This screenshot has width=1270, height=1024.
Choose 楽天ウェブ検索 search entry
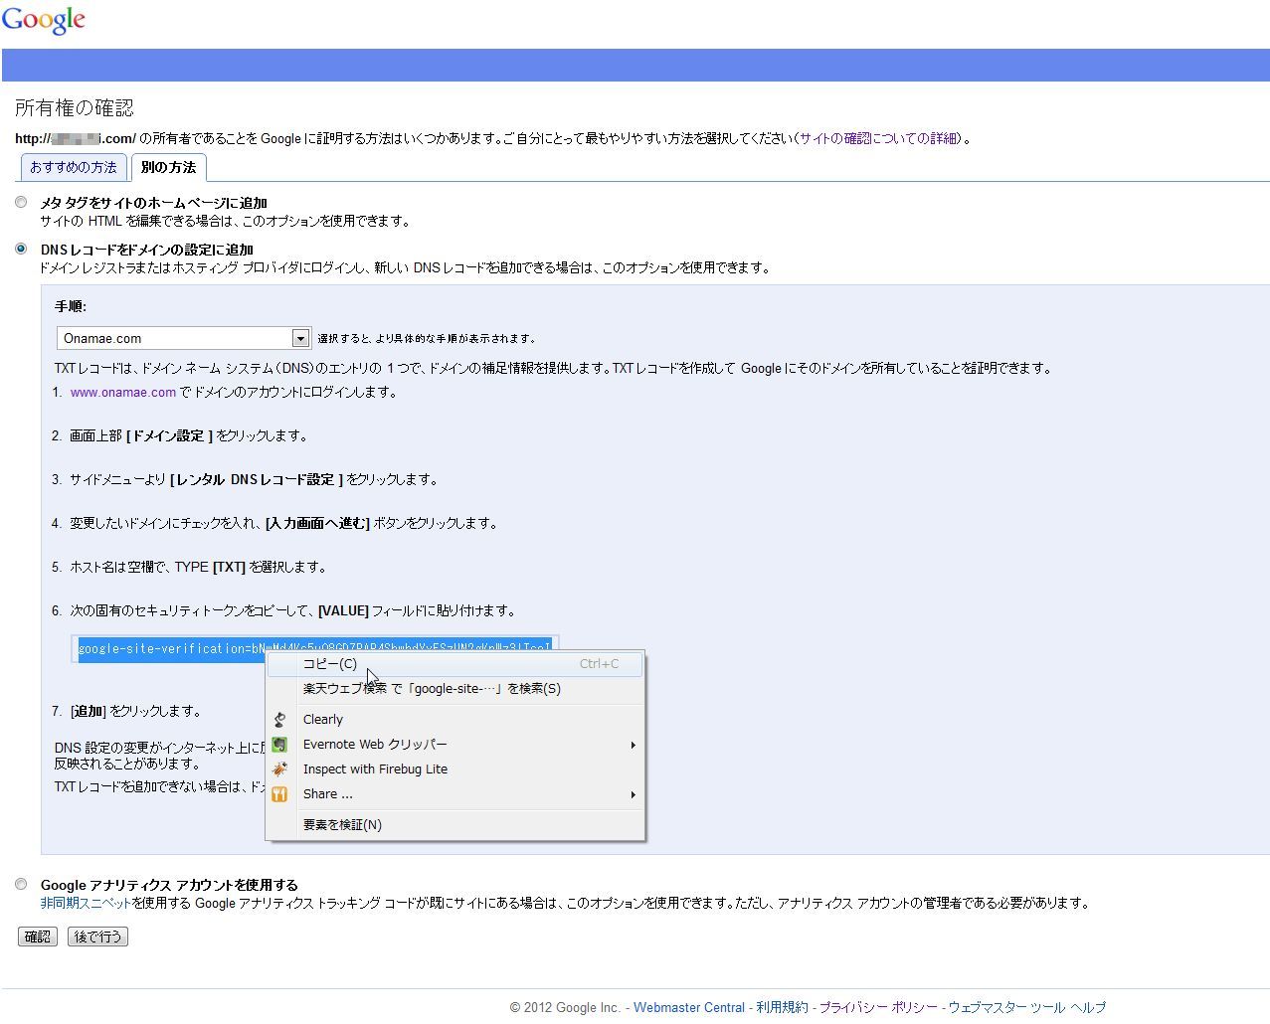pos(455,689)
